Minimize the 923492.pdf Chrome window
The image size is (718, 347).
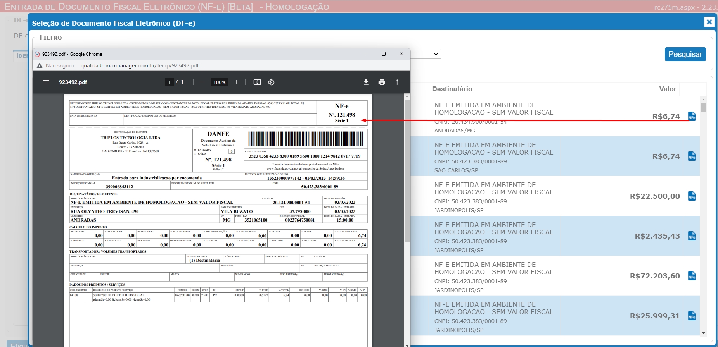coord(365,54)
